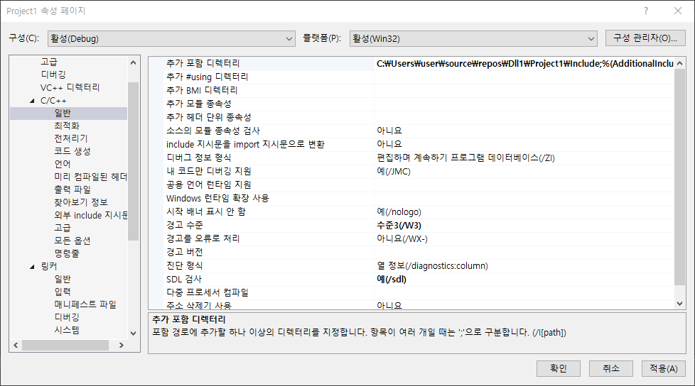Select 시스템 in the tree
The width and height of the screenshot is (695, 386).
coord(67,330)
